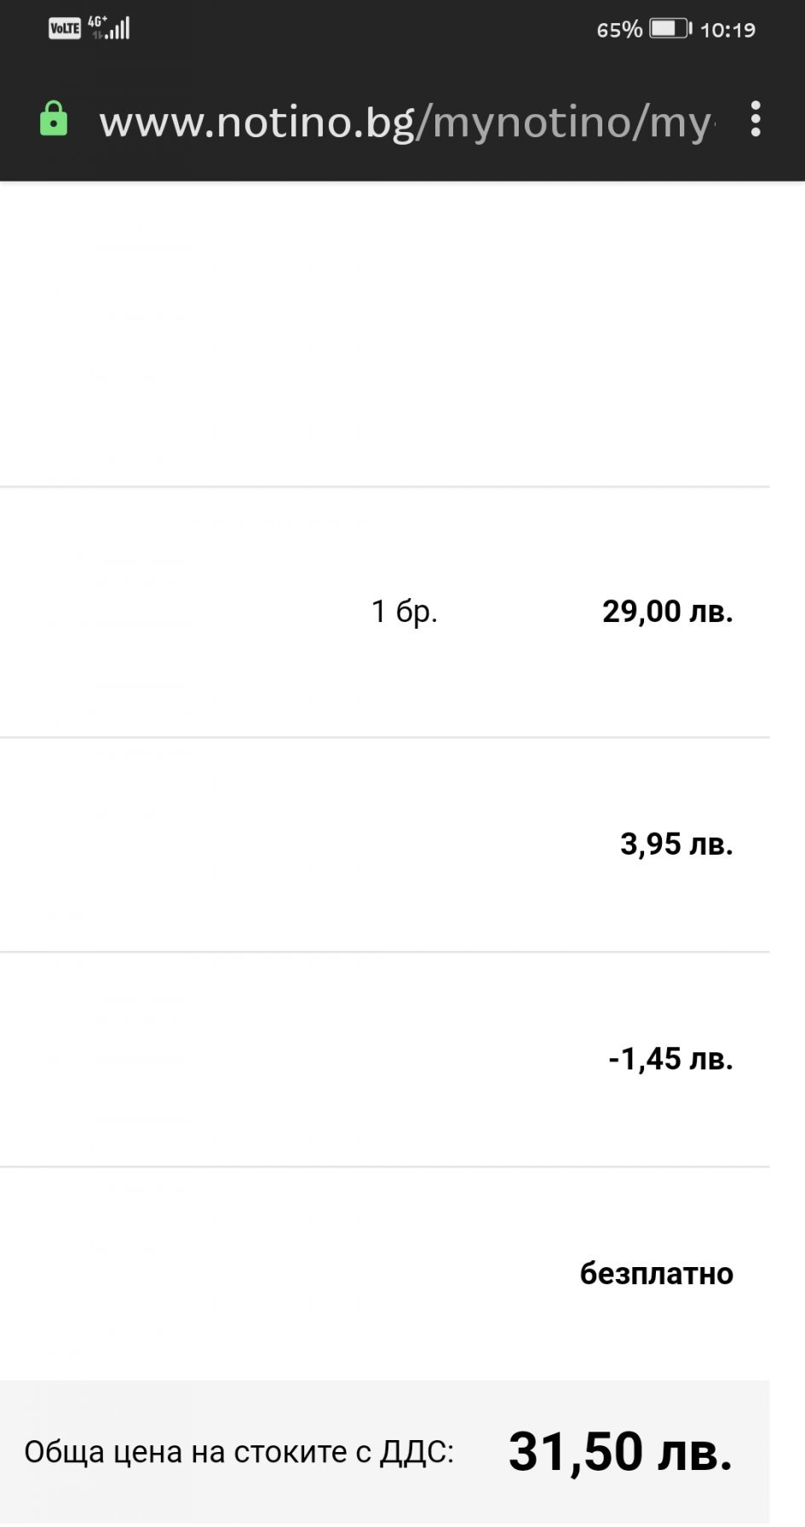Click the green padlock security icon

[54, 119]
